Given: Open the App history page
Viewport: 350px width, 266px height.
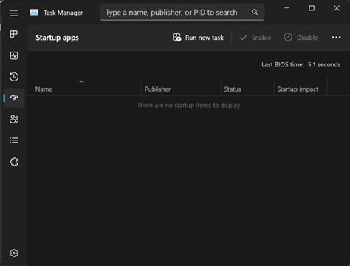Looking at the screenshot, I should [14, 77].
